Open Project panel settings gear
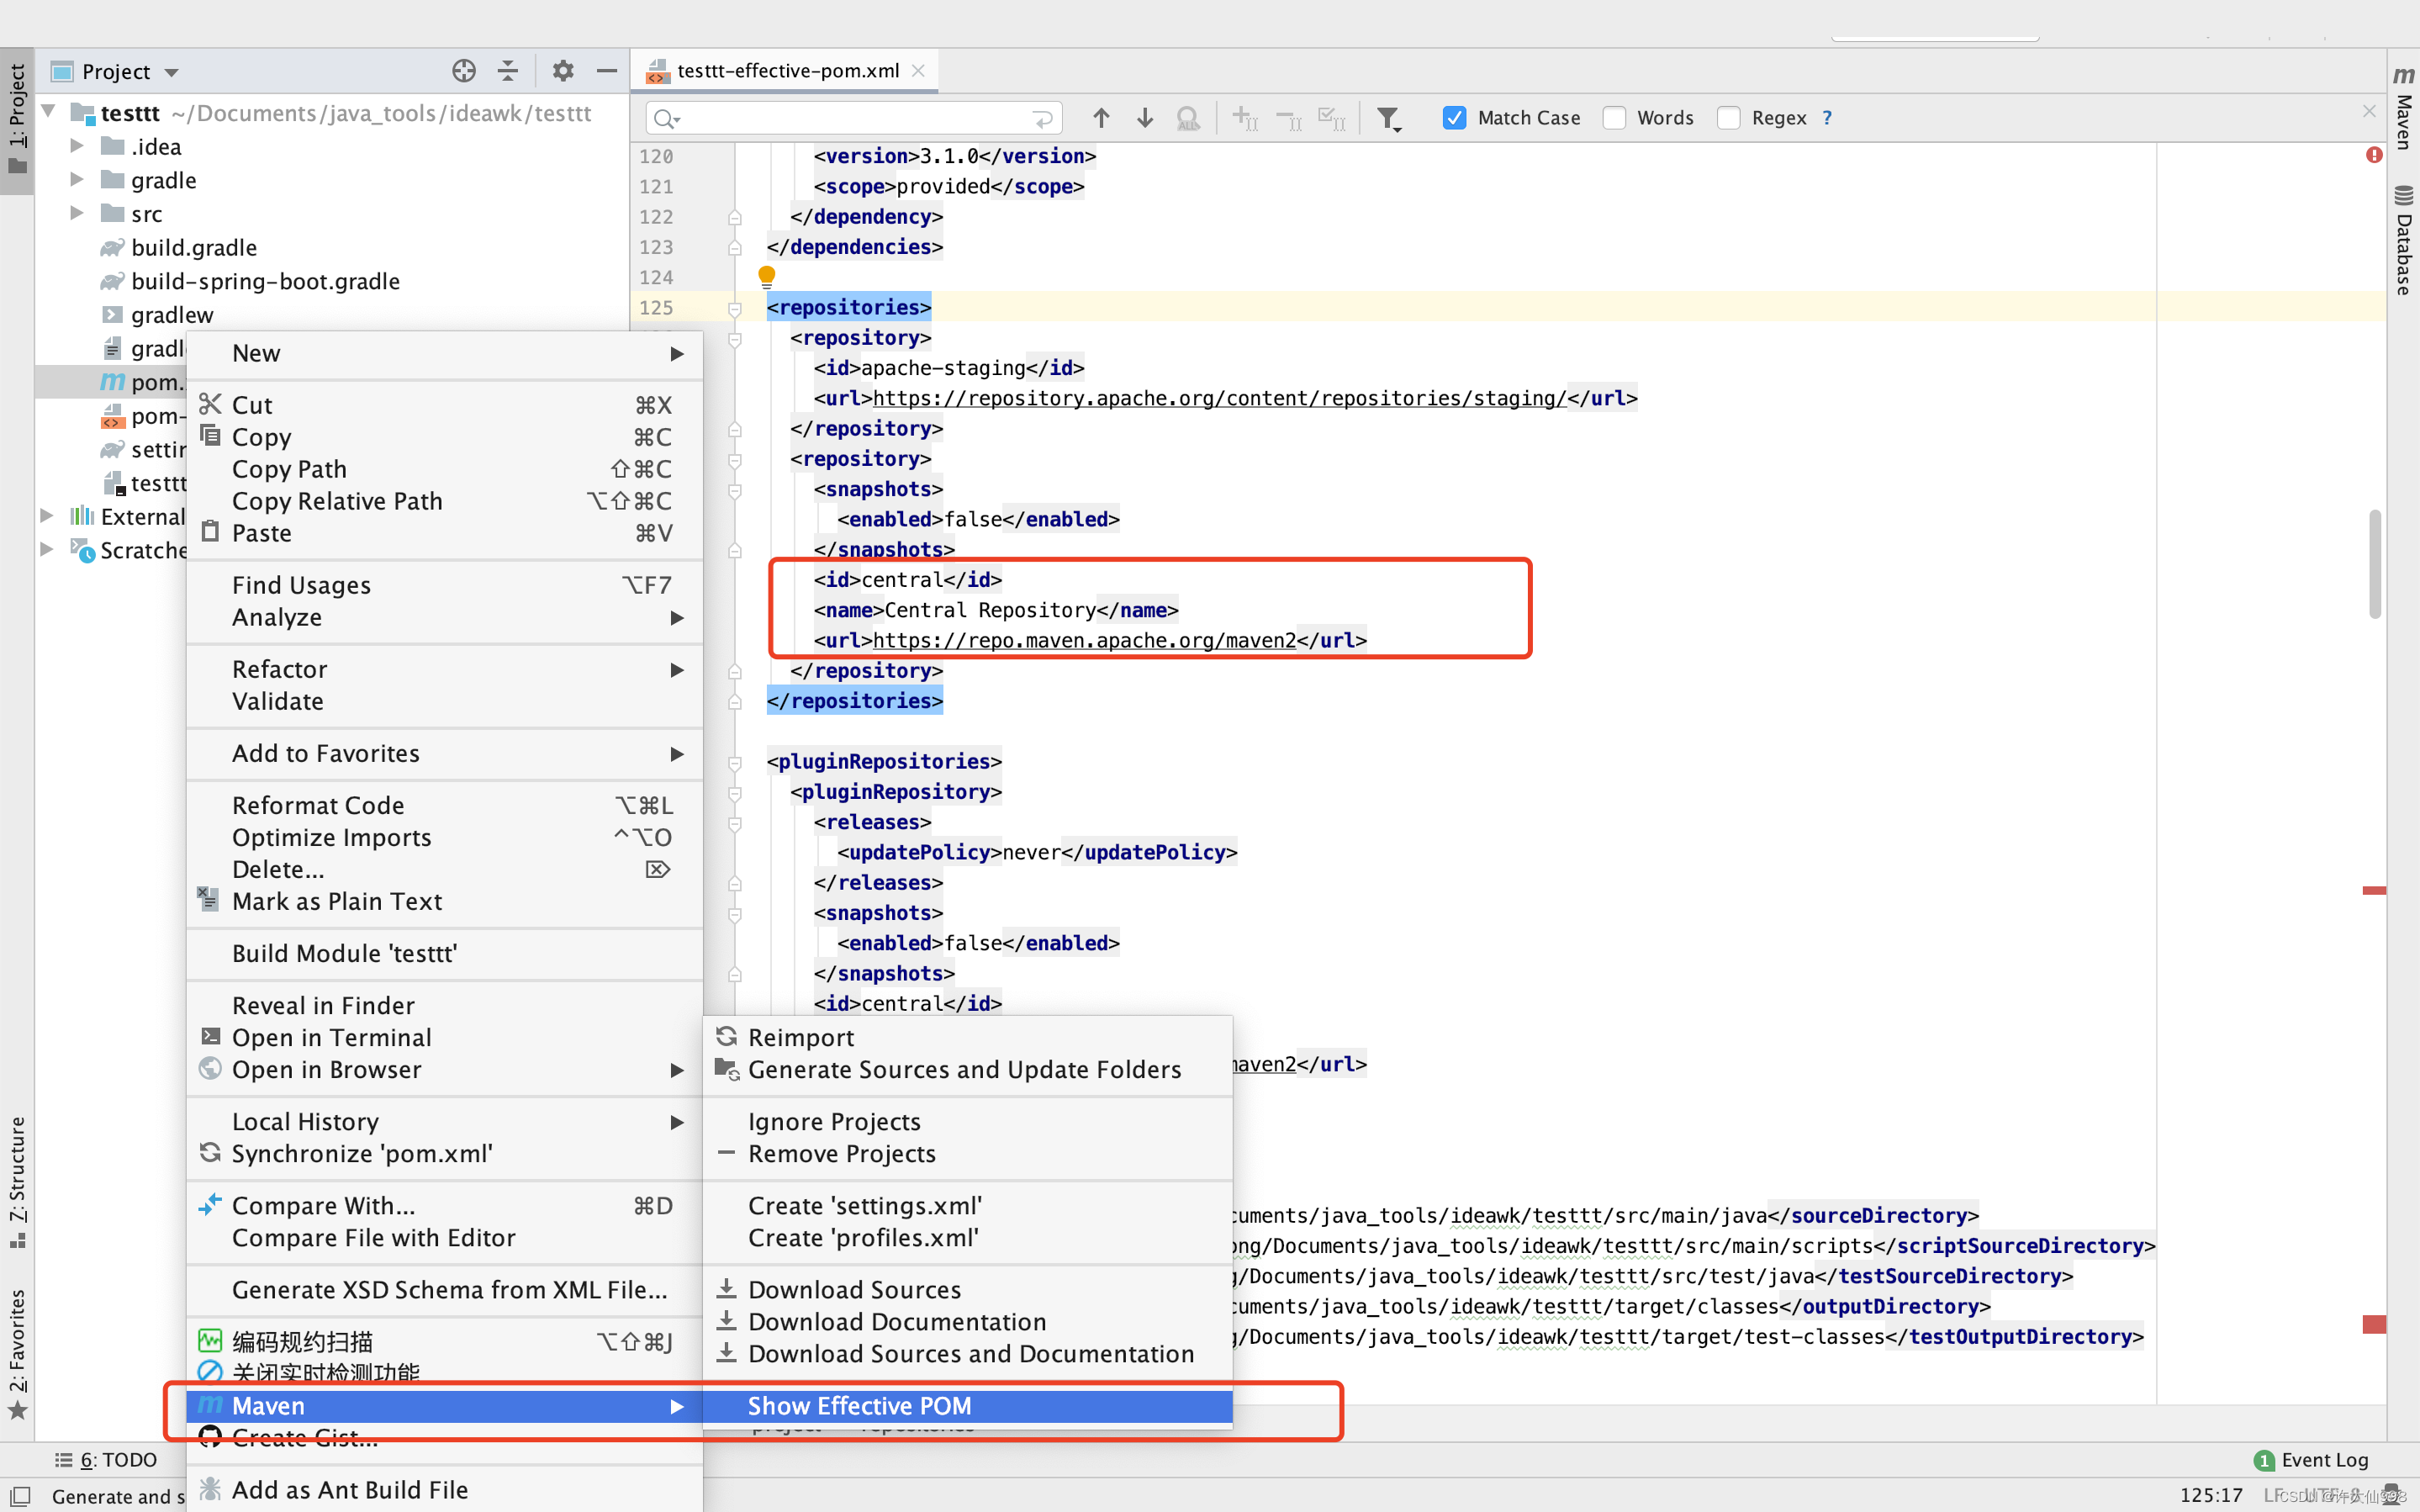 click(x=563, y=70)
